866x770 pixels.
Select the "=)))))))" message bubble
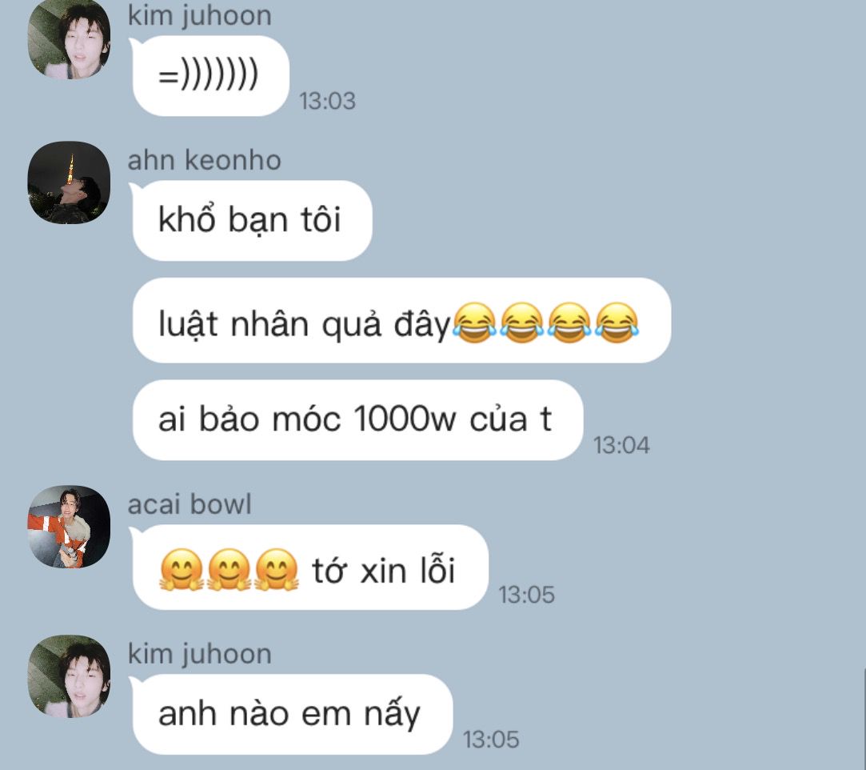click(210, 76)
